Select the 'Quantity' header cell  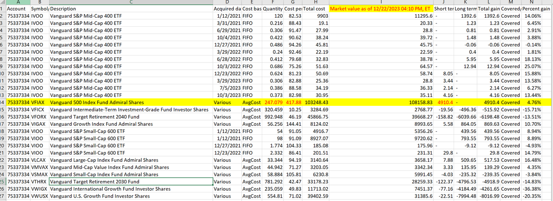[x=272, y=9]
